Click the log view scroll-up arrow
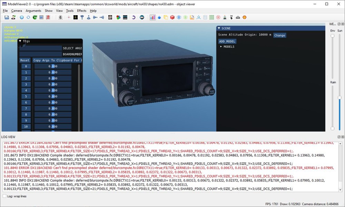 pyautogui.click(x=341, y=144)
